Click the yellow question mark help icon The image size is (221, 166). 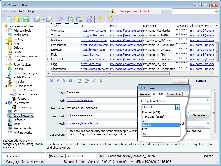(100, 19)
